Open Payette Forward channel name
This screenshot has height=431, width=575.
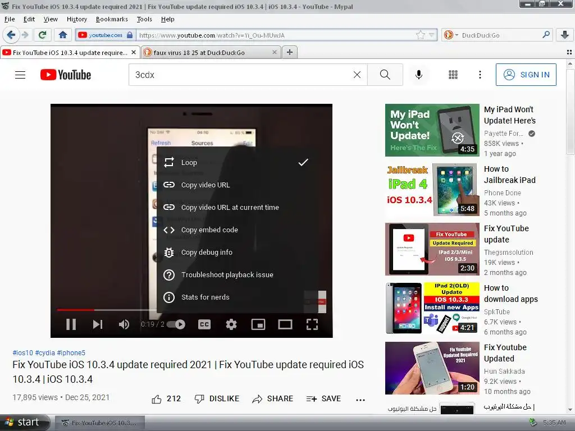tap(504, 134)
